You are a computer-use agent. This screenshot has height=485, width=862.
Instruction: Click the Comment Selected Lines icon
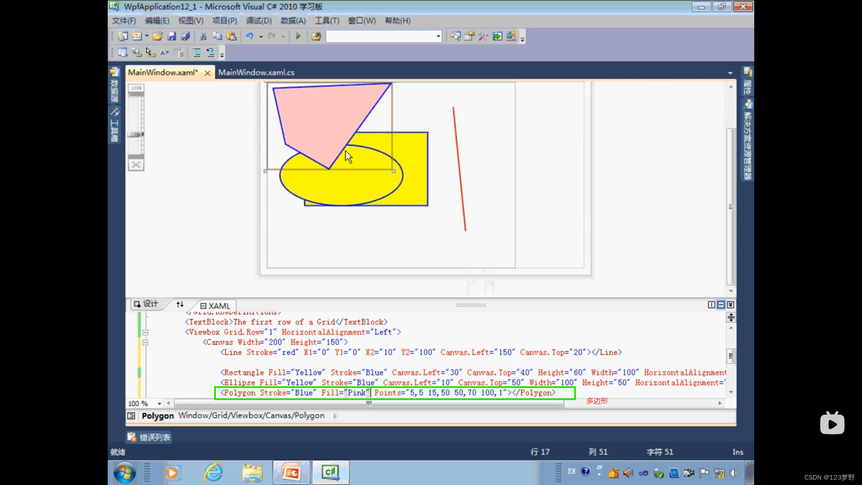pos(197,53)
